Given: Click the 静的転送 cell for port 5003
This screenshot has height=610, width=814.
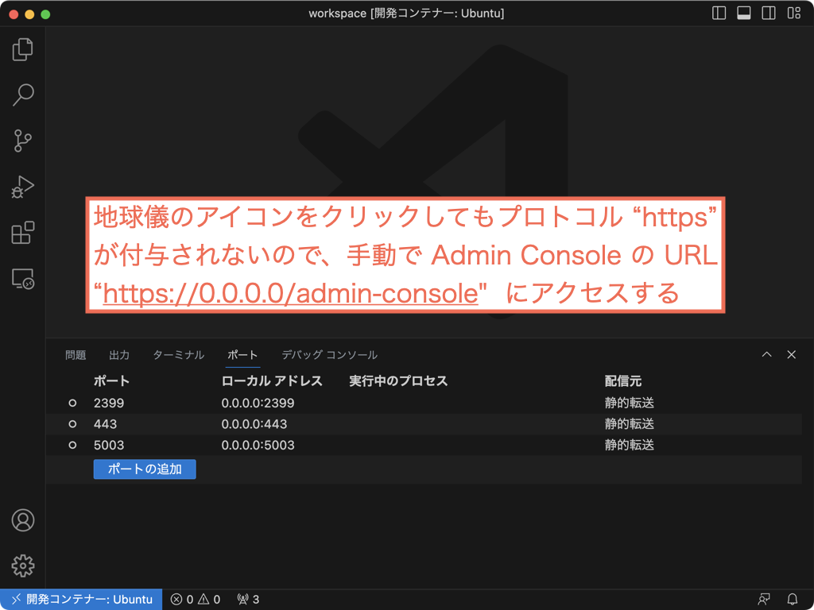Looking at the screenshot, I should click(x=630, y=445).
